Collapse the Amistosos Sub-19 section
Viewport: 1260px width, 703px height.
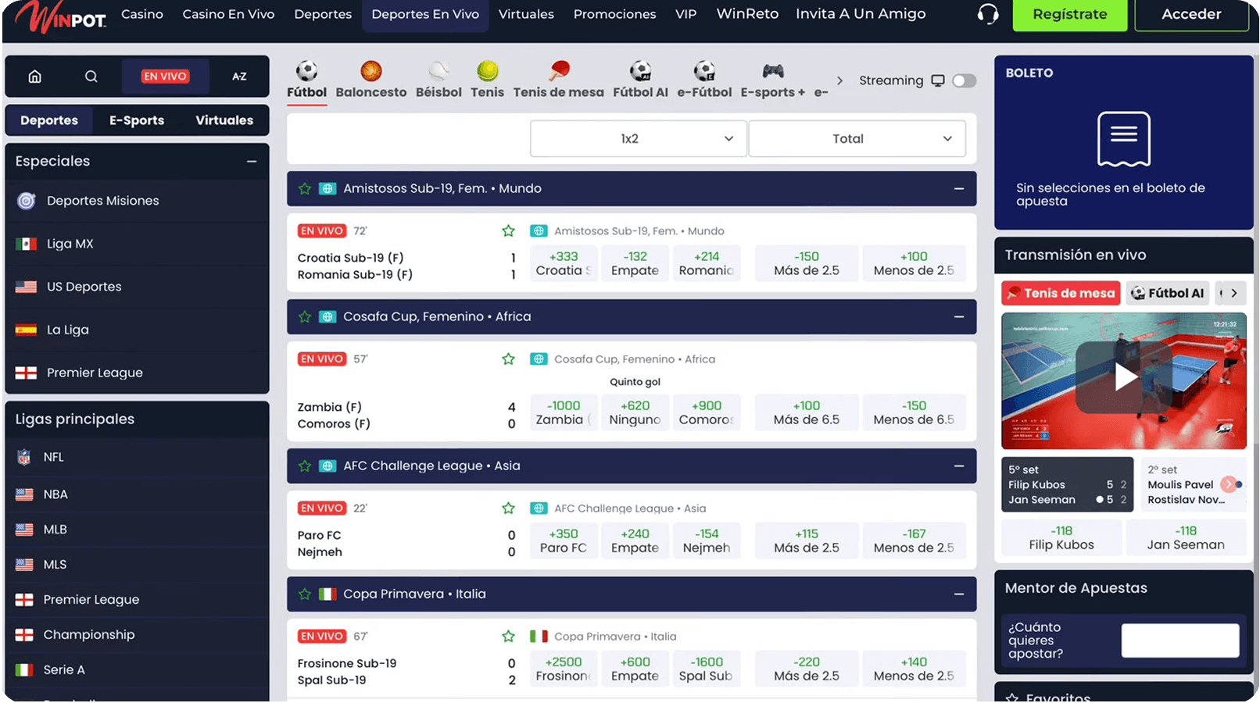point(959,189)
